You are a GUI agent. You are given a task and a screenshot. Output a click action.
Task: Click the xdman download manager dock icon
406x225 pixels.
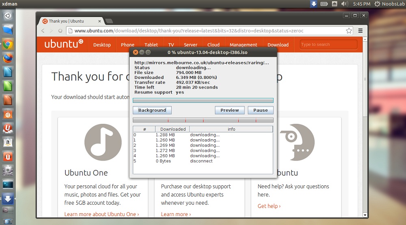pos(8,199)
